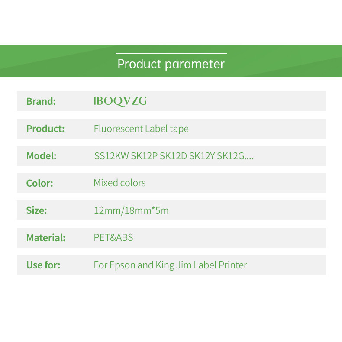Screen dimensions: 342x342
Task: Select the Color label
Action: point(39,183)
